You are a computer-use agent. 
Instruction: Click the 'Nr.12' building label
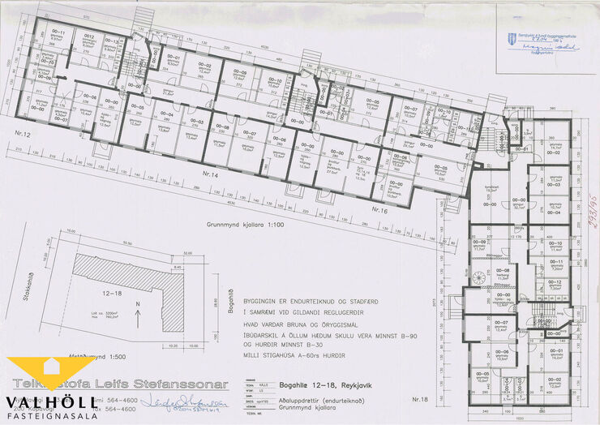(23, 135)
